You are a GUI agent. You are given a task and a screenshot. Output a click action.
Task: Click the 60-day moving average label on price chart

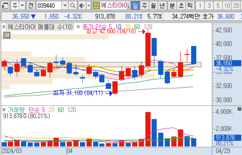tap(137, 27)
